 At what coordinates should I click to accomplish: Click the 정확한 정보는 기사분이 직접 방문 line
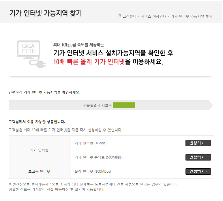tap(57, 189)
